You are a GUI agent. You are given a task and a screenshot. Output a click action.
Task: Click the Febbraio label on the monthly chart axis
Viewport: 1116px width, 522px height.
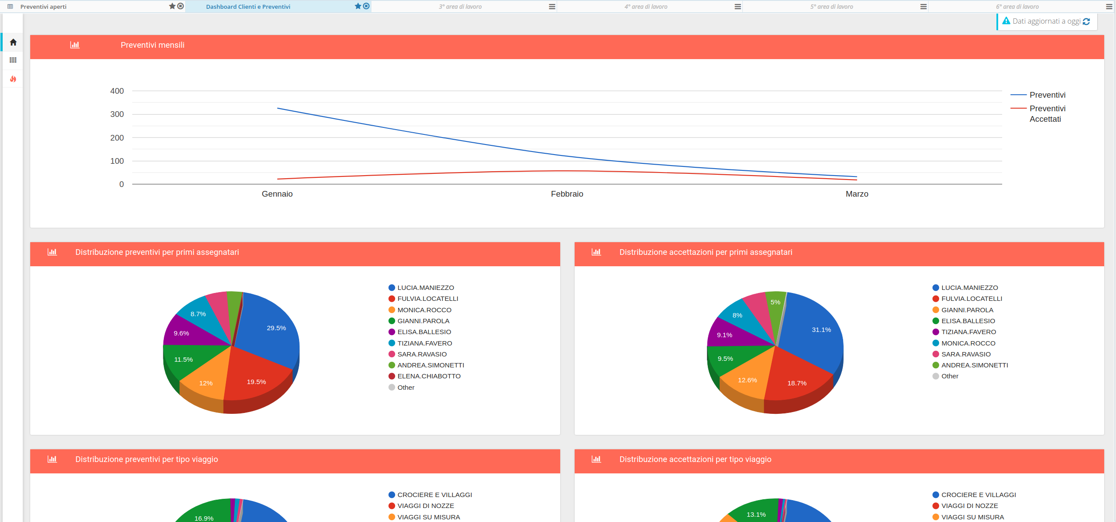pos(567,194)
